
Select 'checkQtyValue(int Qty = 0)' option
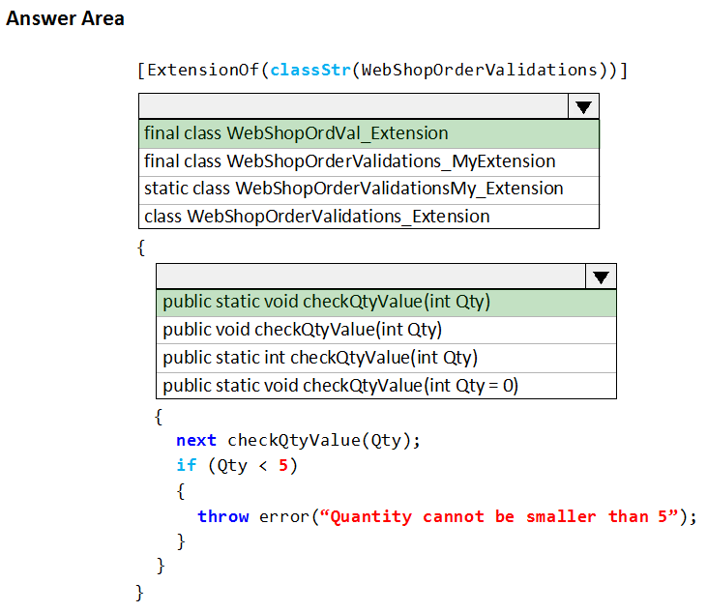coord(386,386)
